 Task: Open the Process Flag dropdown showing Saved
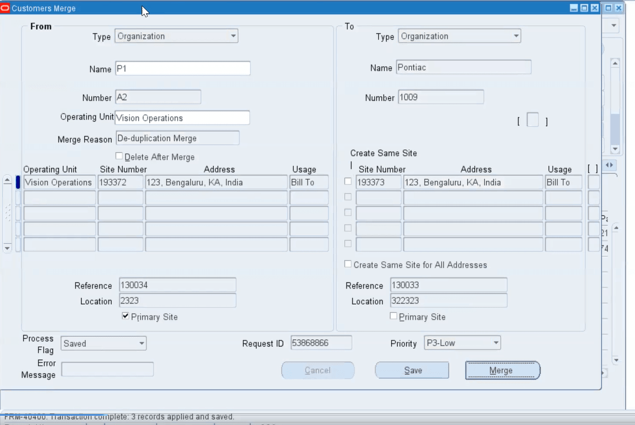coord(142,343)
